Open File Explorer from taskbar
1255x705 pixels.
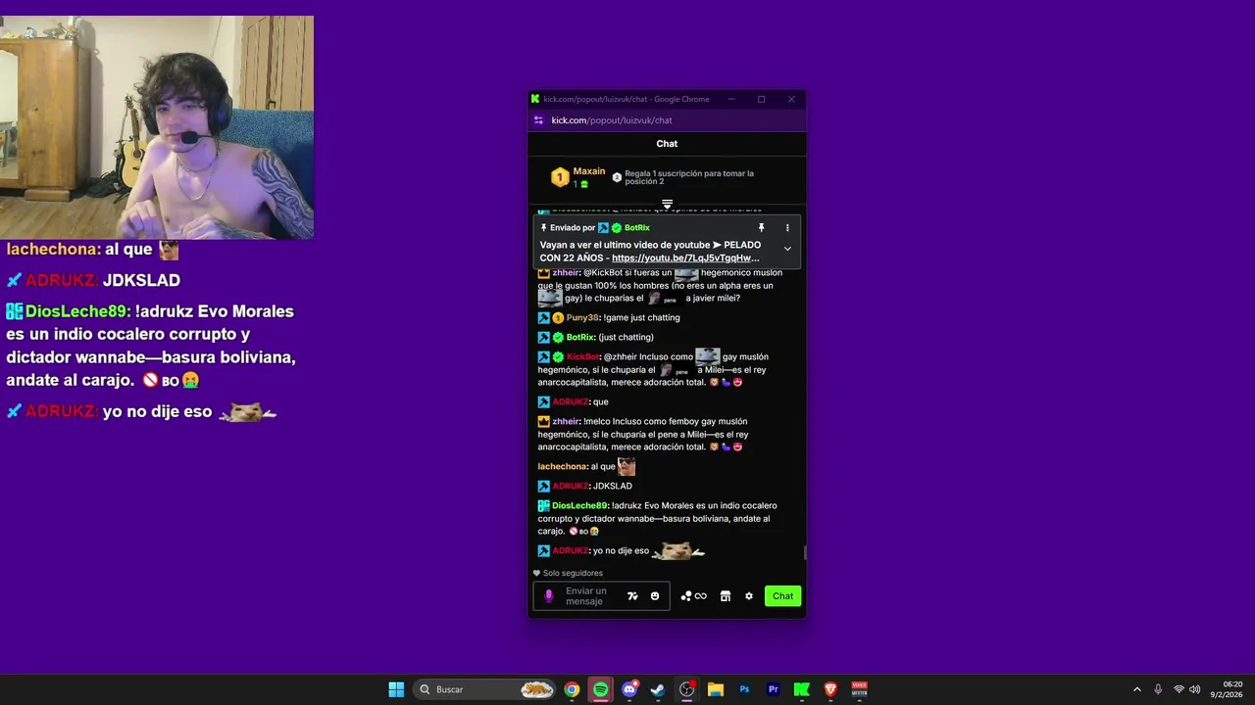click(716, 689)
